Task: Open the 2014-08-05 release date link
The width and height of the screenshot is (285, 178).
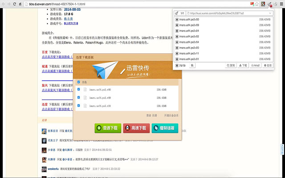Action: click(x=72, y=9)
